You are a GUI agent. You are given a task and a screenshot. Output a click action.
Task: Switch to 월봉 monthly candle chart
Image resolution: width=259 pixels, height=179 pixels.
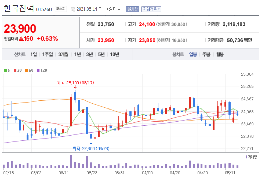point(220,54)
